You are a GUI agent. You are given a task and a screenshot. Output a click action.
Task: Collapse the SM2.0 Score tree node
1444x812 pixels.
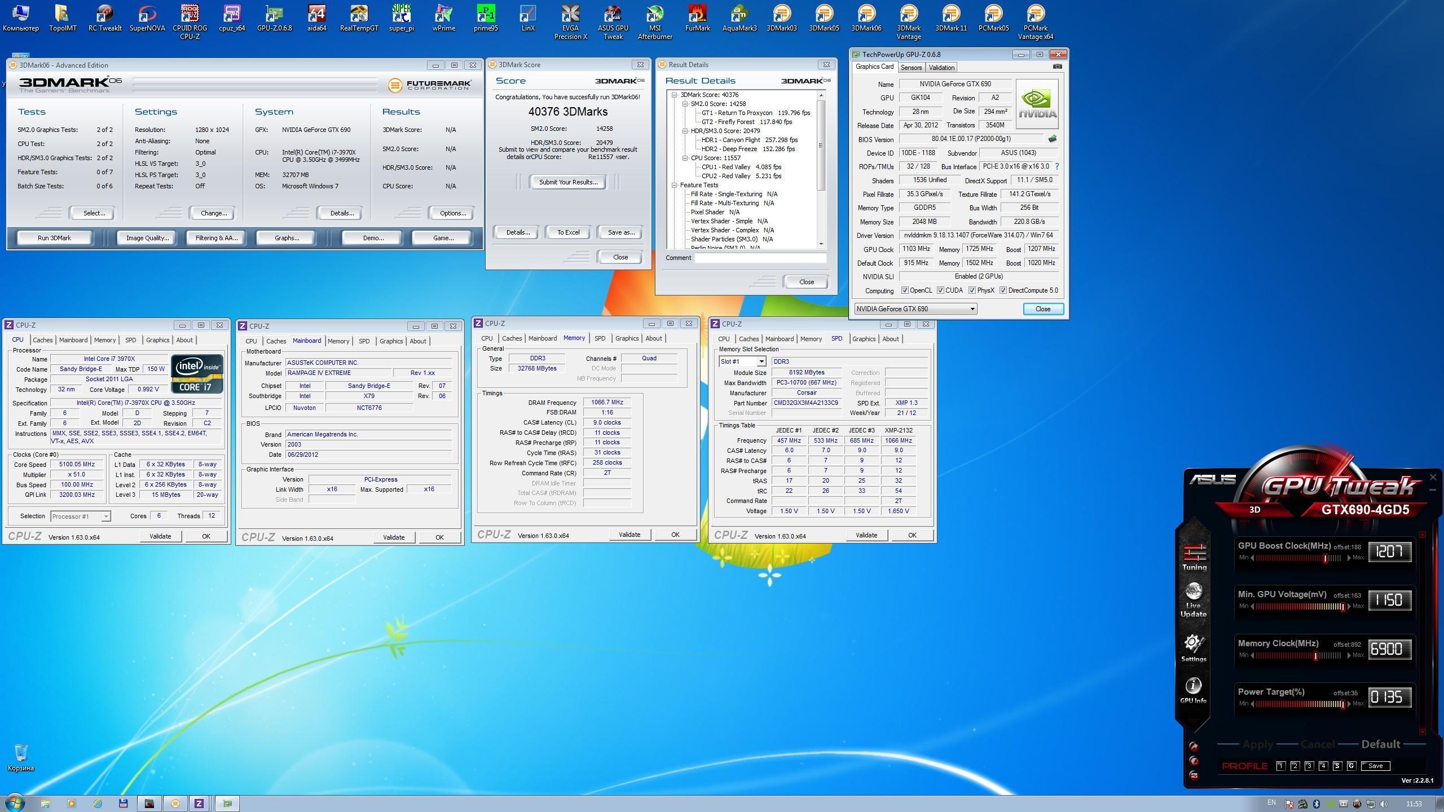685,104
